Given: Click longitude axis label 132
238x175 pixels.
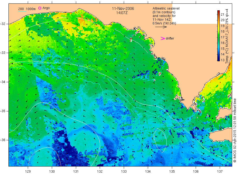Looking at the screenshot, I should click(x=100, y=171).
